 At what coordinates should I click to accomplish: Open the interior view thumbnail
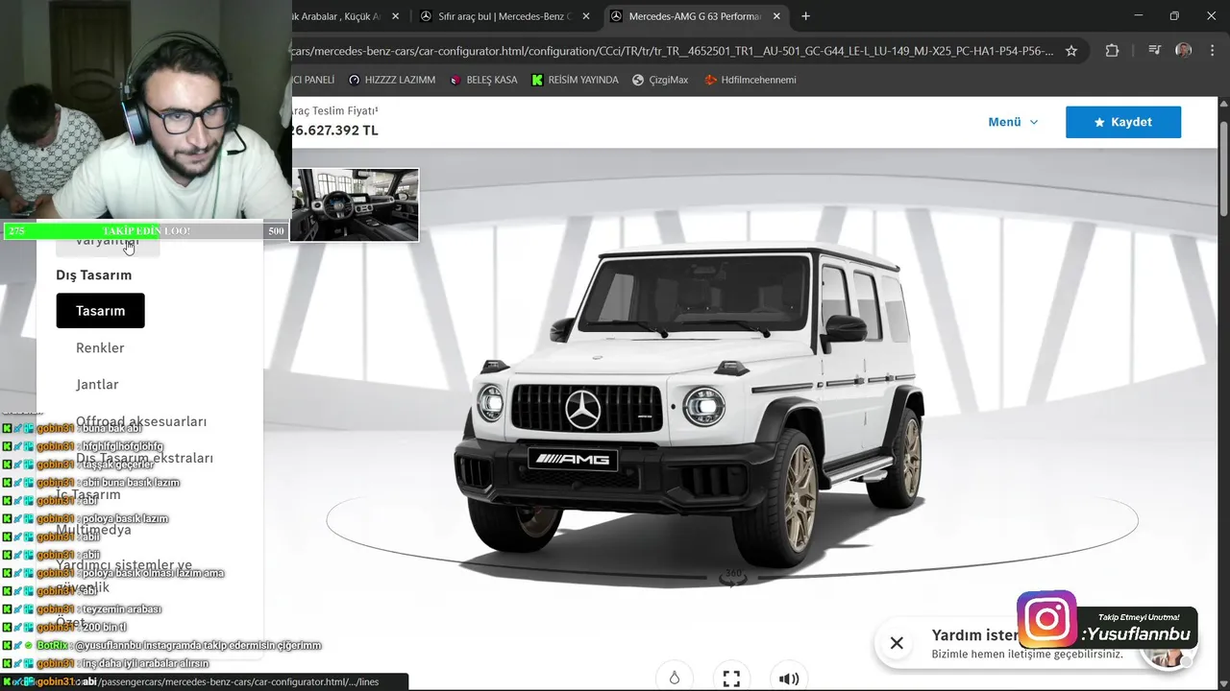click(x=355, y=204)
